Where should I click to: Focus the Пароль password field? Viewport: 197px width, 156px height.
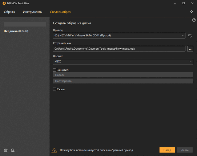pyautogui.click(x=123, y=75)
